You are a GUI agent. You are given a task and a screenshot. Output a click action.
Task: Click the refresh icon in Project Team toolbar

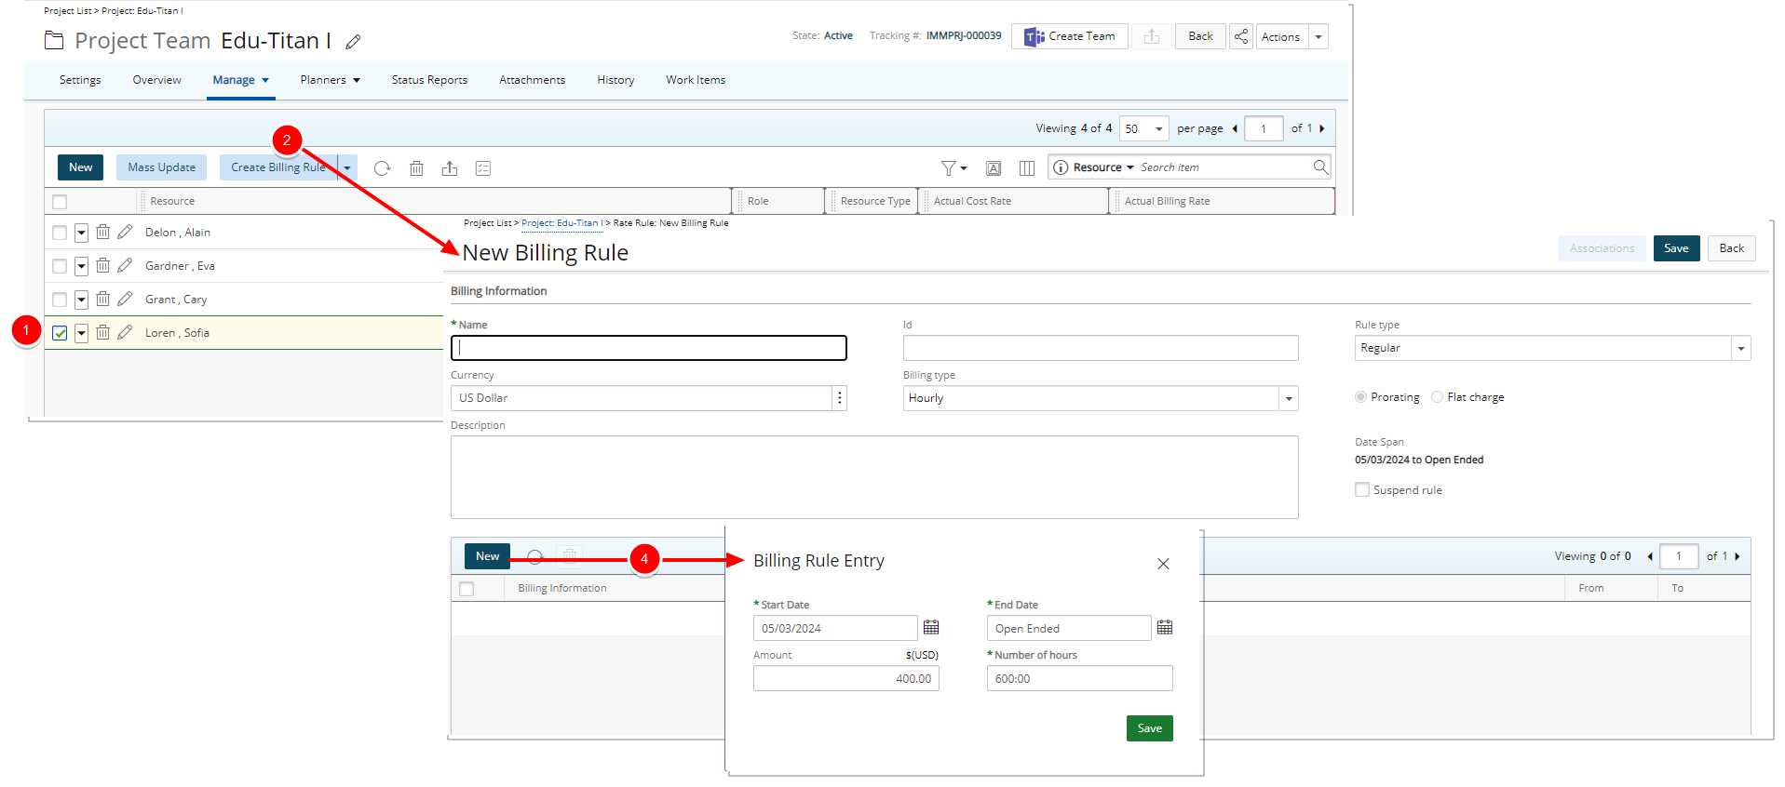pyautogui.click(x=382, y=168)
